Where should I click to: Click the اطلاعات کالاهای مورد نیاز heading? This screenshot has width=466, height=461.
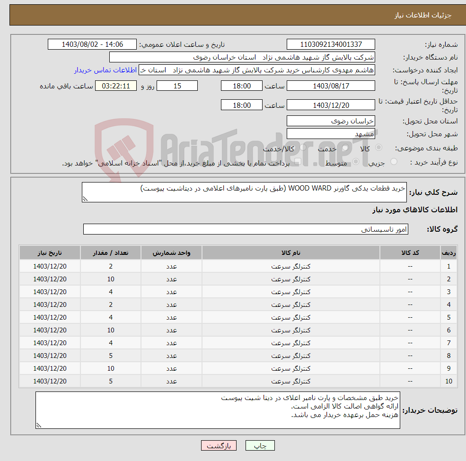[x=414, y=210]
